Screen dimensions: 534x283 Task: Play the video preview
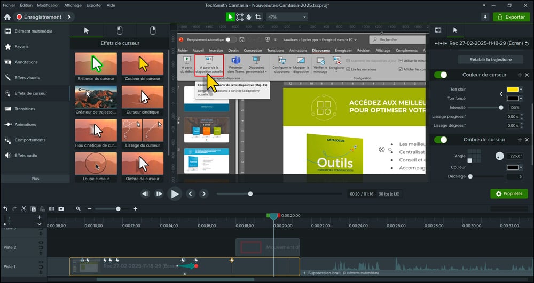[x=175, y=194]
